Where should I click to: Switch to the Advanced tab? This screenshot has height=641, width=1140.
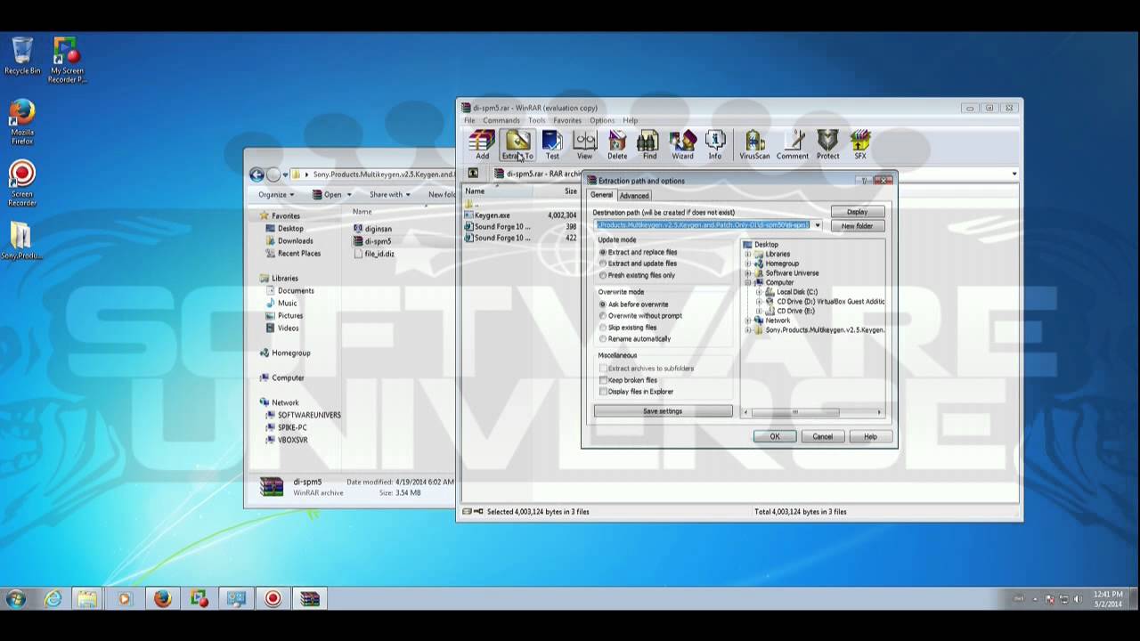point(634,196)
